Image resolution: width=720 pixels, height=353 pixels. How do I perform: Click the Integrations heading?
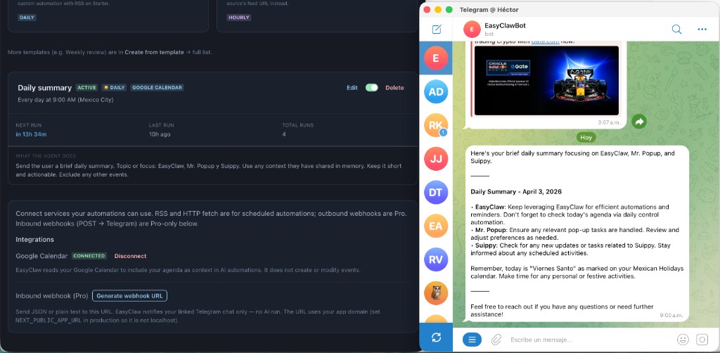[x=35, y=240]
